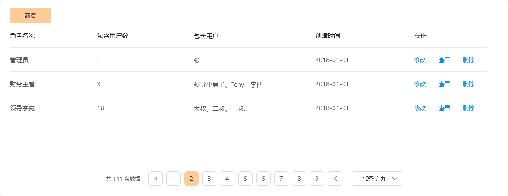The image size is (508, 196).
Task: Click the 包含用户数 column header
Action: 113,36
